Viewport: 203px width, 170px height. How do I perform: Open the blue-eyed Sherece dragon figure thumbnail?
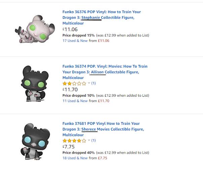[x=34, y=141]
